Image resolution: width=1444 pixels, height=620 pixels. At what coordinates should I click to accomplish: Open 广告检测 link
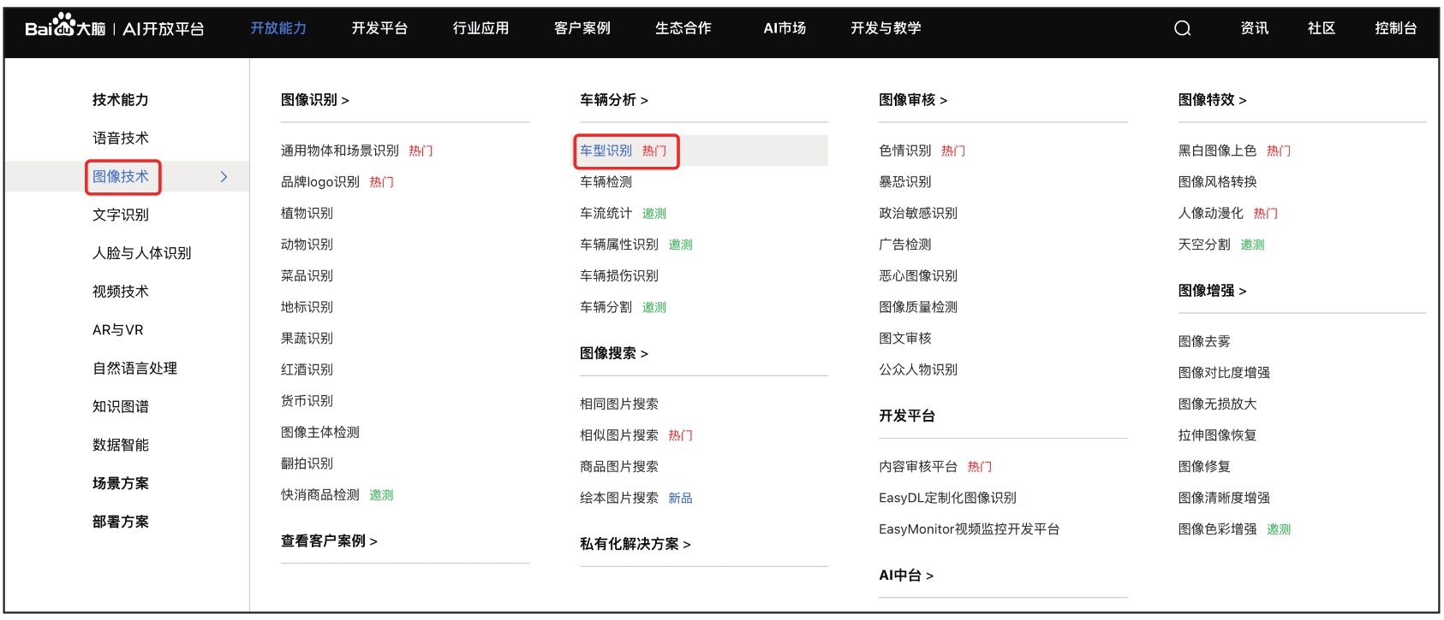(x=905, y=245)
